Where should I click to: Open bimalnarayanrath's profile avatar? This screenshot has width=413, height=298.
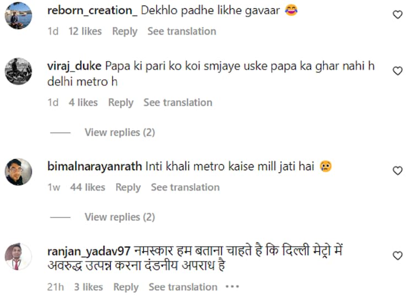coord(18,172)
